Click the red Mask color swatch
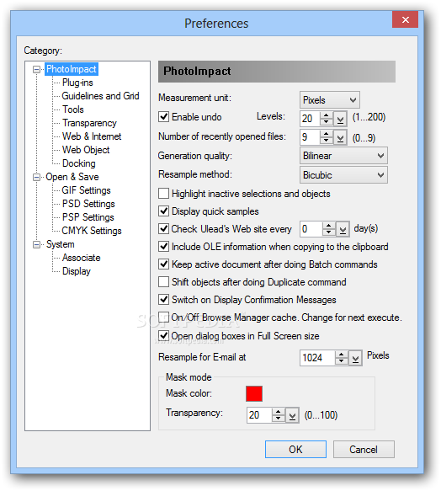Image resolution: width=441 pixels, height=491 pixels. (254, 393)
